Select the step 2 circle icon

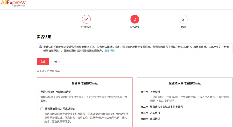pos(135,19)
